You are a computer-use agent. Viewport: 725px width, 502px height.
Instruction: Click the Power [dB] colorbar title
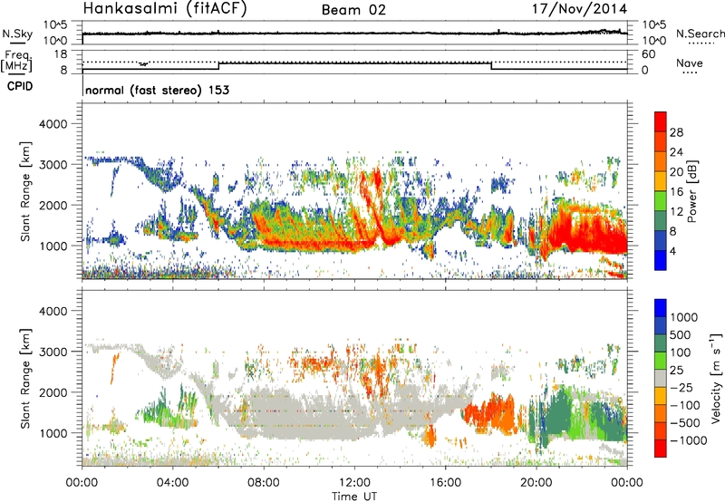(691, 191)
